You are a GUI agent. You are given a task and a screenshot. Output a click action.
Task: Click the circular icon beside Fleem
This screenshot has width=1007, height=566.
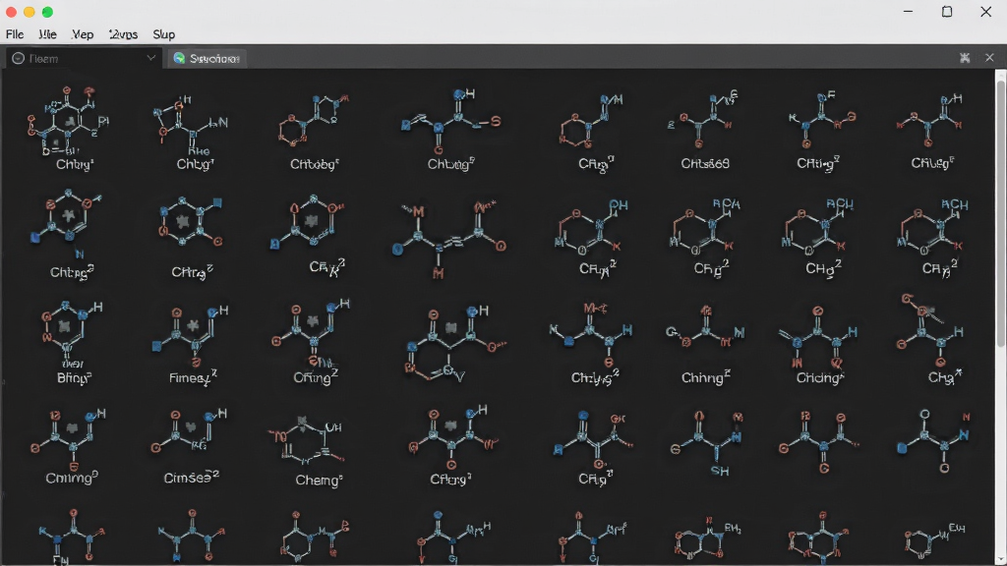[18, 58]
